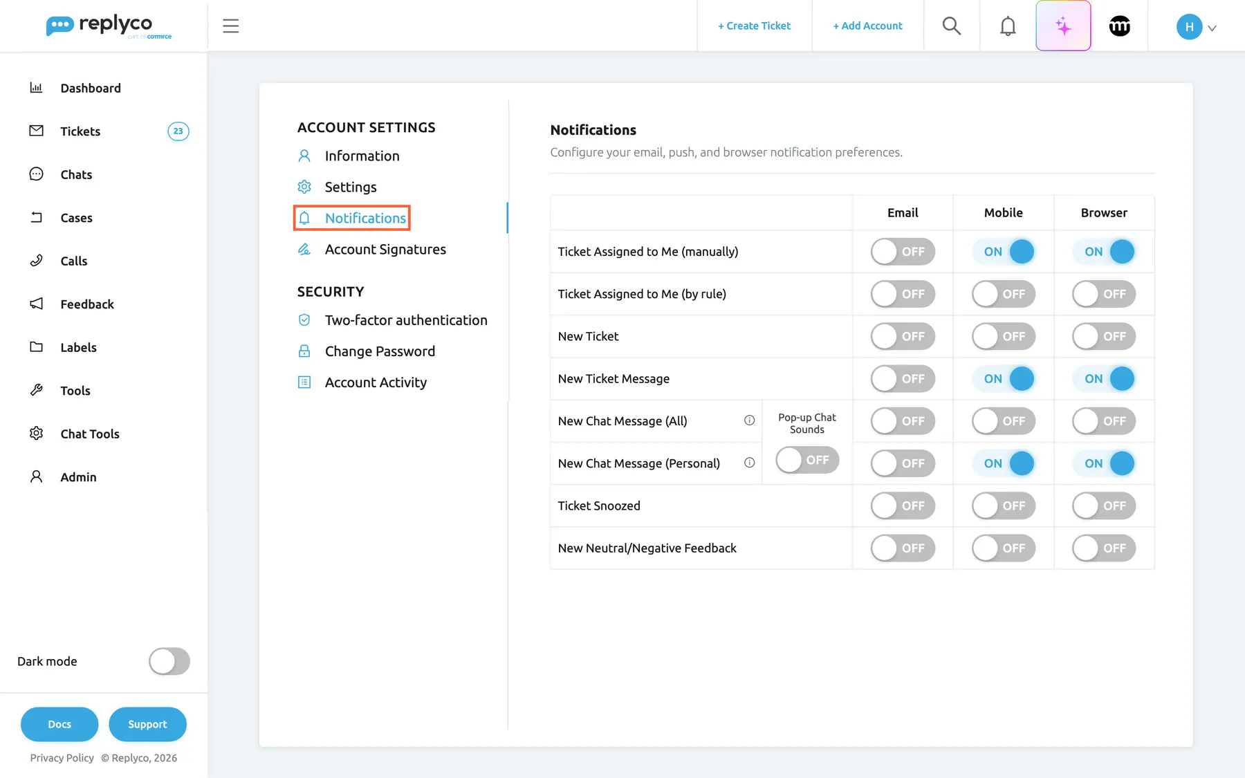Click the Calls phone icon
1245x778 pixels.
point(36,260)
